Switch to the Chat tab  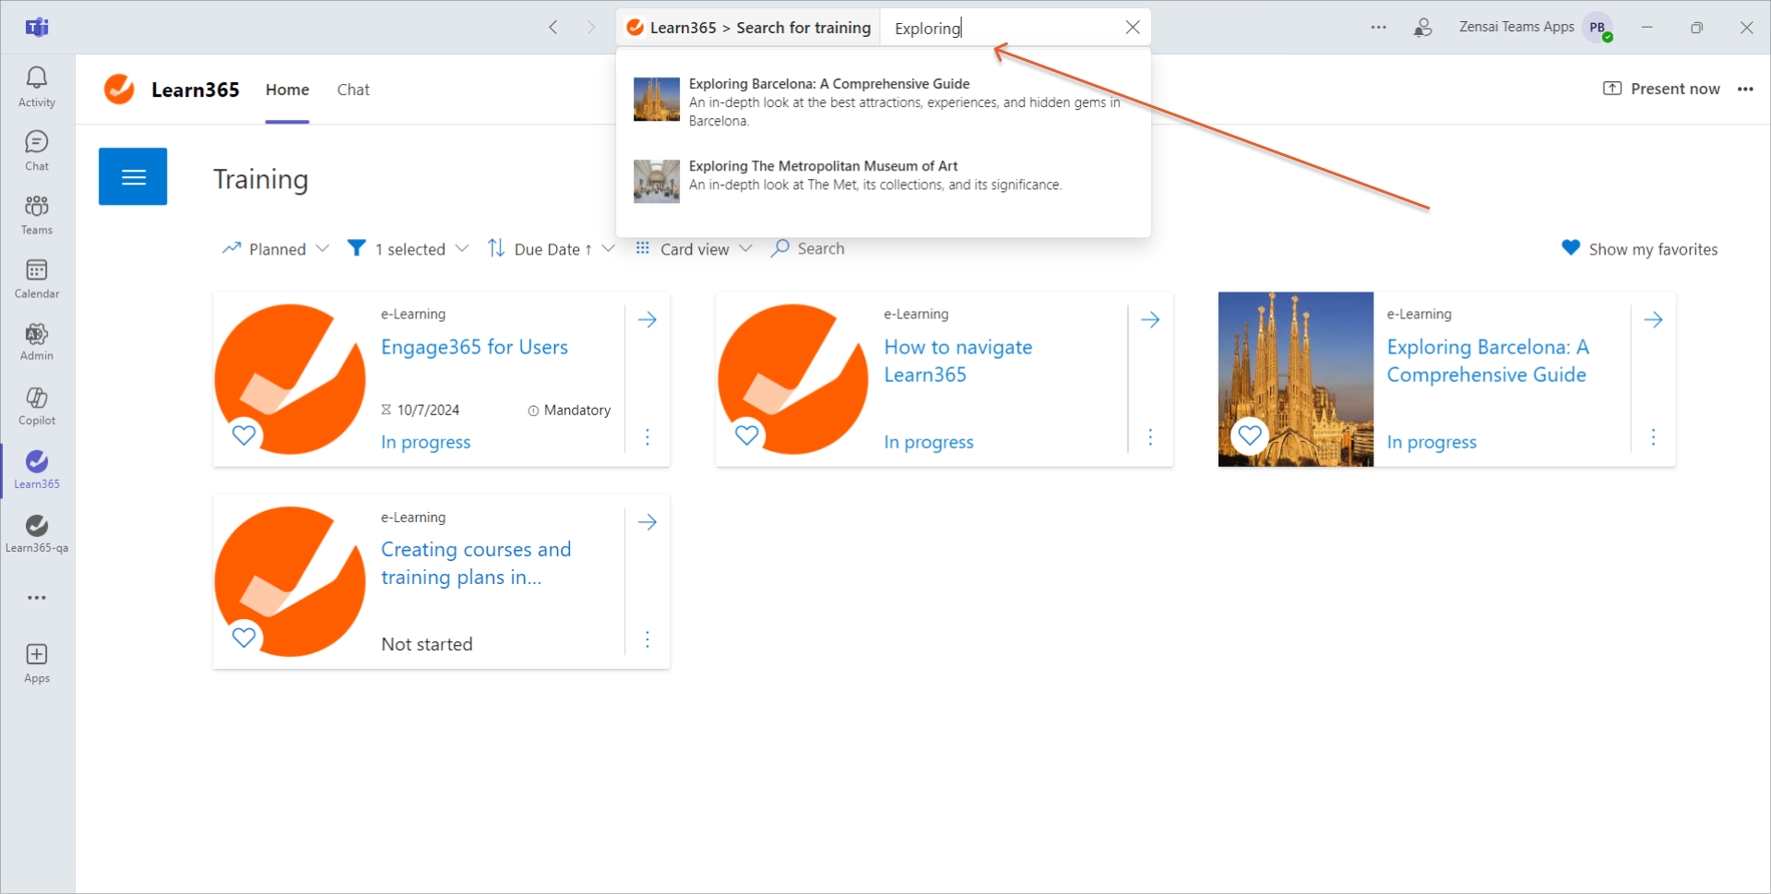[x=352, y=89]
